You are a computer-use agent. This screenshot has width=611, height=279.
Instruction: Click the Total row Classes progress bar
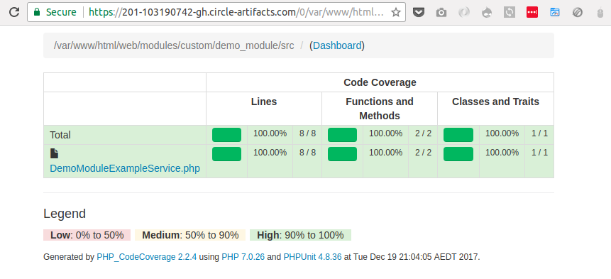(458, 135)
